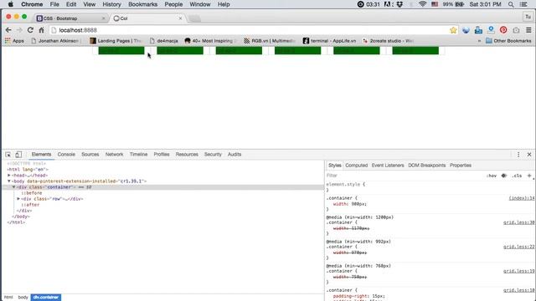Click the camera extension icon in toolbar

tap(516, 30)
